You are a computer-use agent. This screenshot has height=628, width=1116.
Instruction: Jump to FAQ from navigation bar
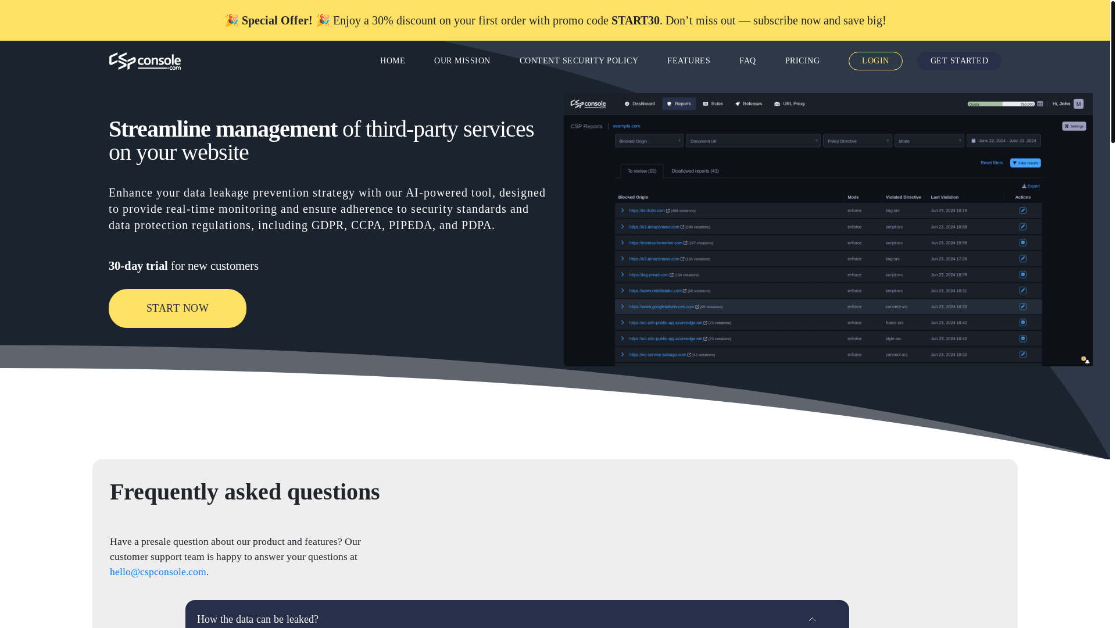coord(747,61)
